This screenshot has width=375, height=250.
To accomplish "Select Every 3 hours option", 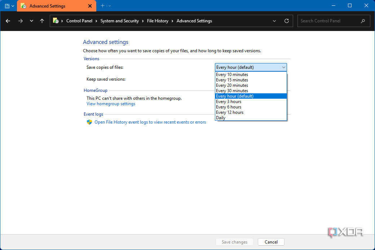I will tap(251, 102).
